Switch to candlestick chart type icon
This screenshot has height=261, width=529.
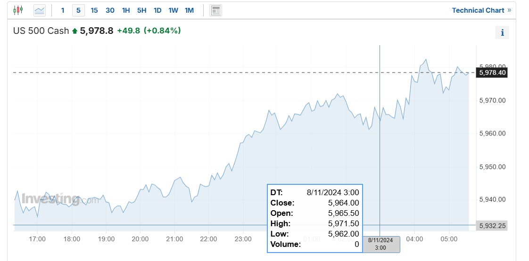(x=18, y=10)
